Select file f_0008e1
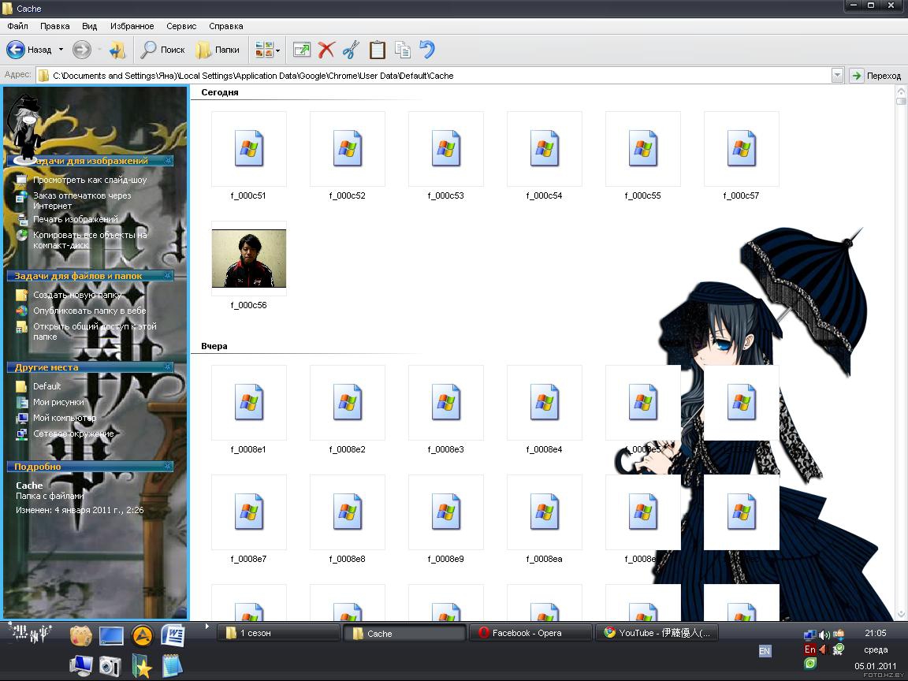Screen dimensions: 908x681 248,410
